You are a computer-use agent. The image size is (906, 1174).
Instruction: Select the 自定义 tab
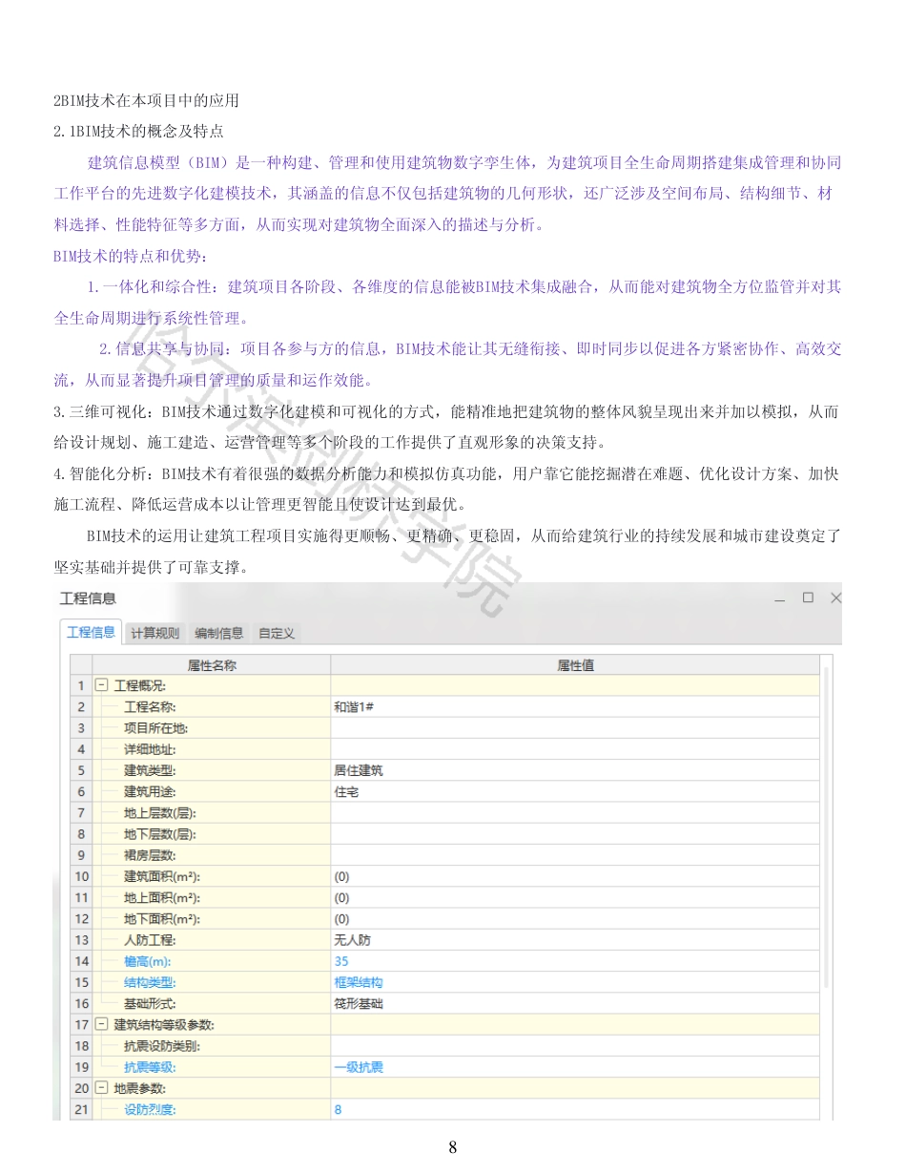click(276, 633)
